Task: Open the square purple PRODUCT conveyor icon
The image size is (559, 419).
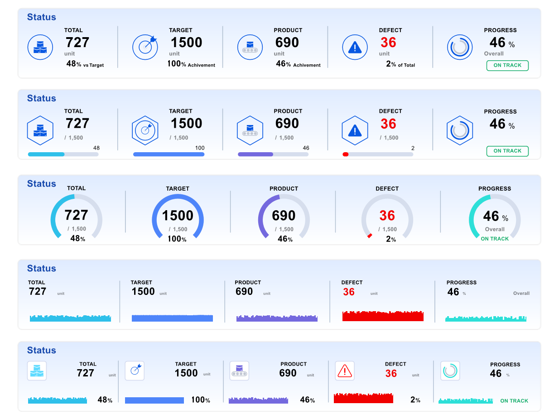Action: [240, 371]
